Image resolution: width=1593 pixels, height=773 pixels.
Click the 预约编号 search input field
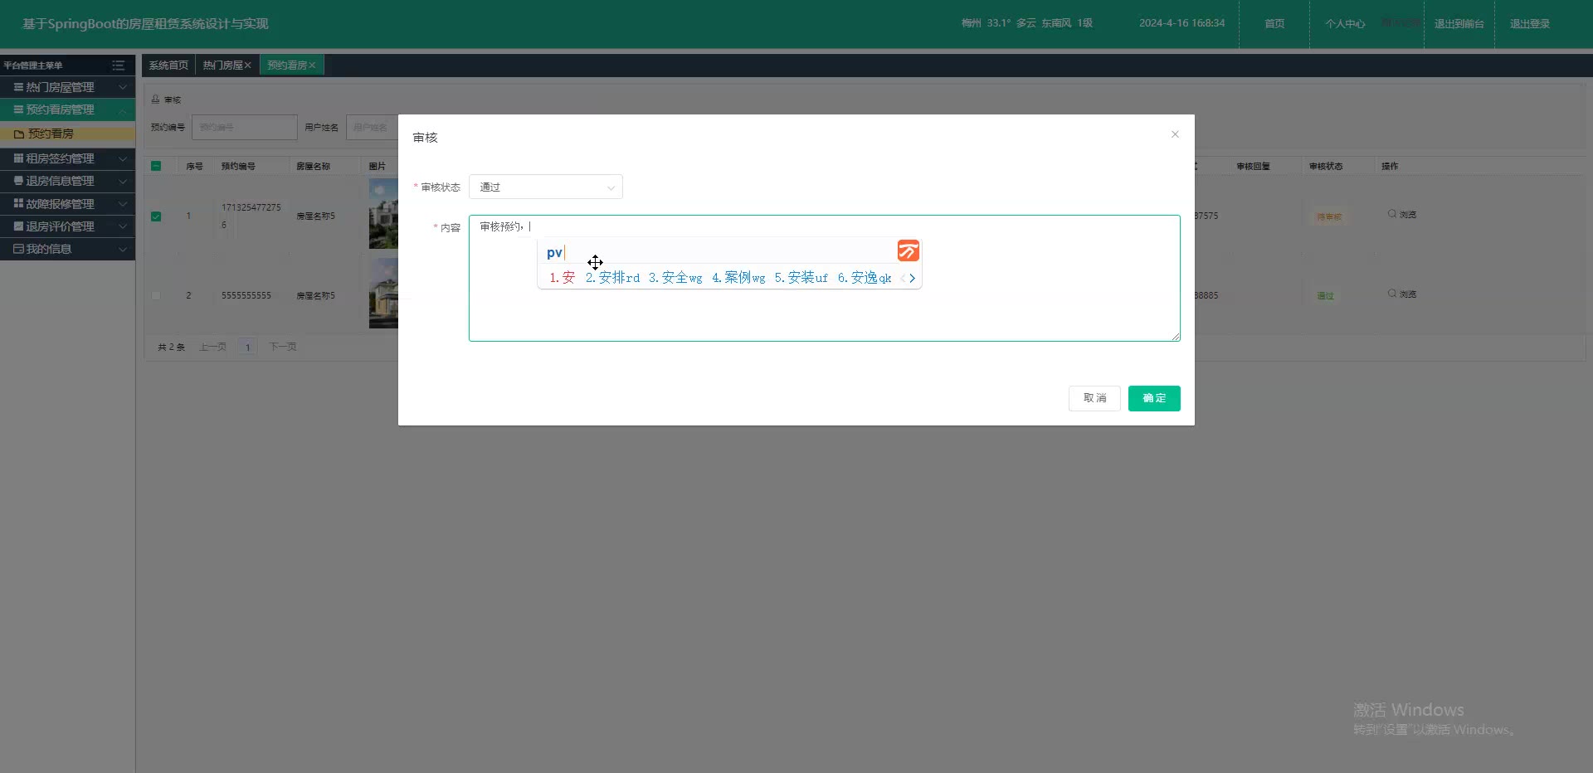point(244,127)
